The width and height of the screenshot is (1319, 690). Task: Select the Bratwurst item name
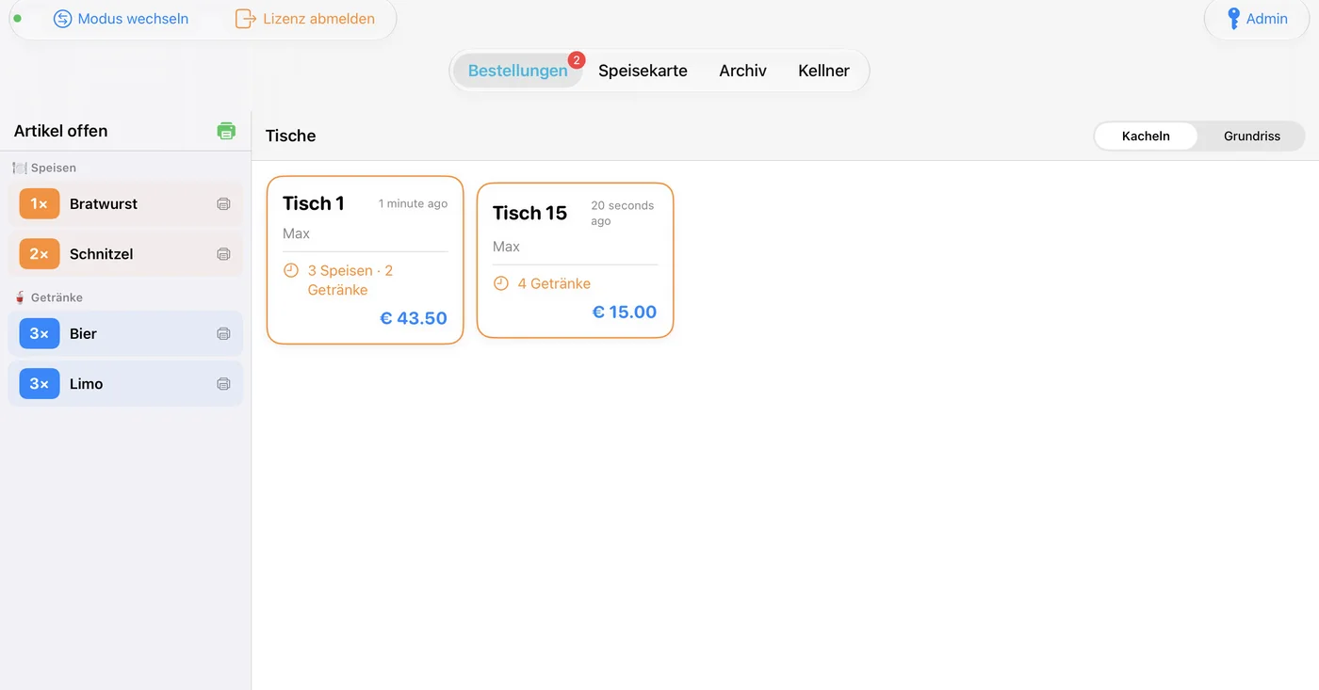pyautogui.click(x=104, y=204)
